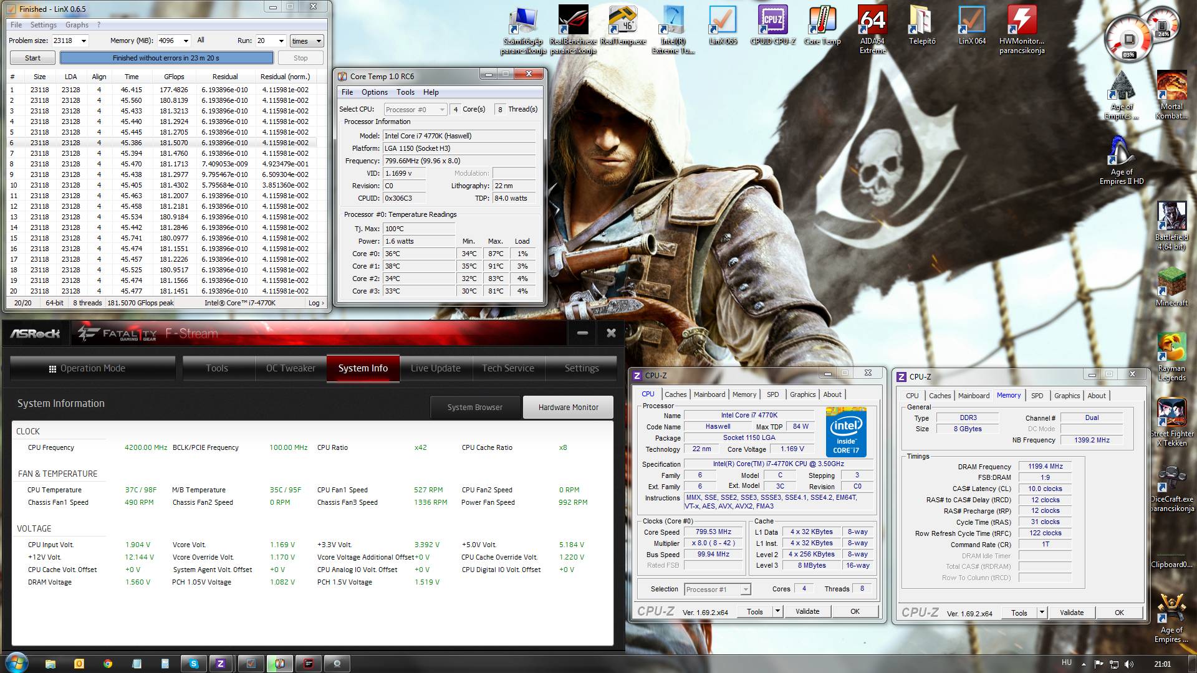
Task: Select LinX result row 8
Action: click(x=162, y=164)
